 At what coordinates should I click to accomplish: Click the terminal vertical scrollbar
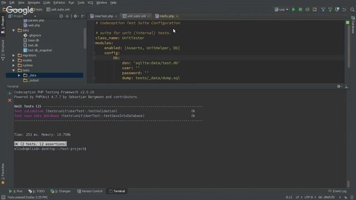click(349, 184)
